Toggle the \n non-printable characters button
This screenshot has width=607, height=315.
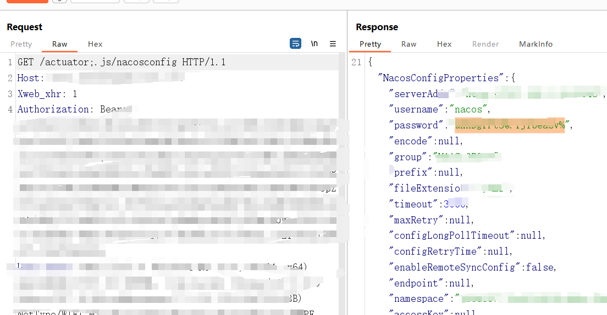tap(314, 44)
